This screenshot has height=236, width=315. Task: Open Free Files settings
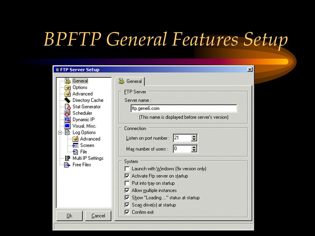(x=82, y=165)
